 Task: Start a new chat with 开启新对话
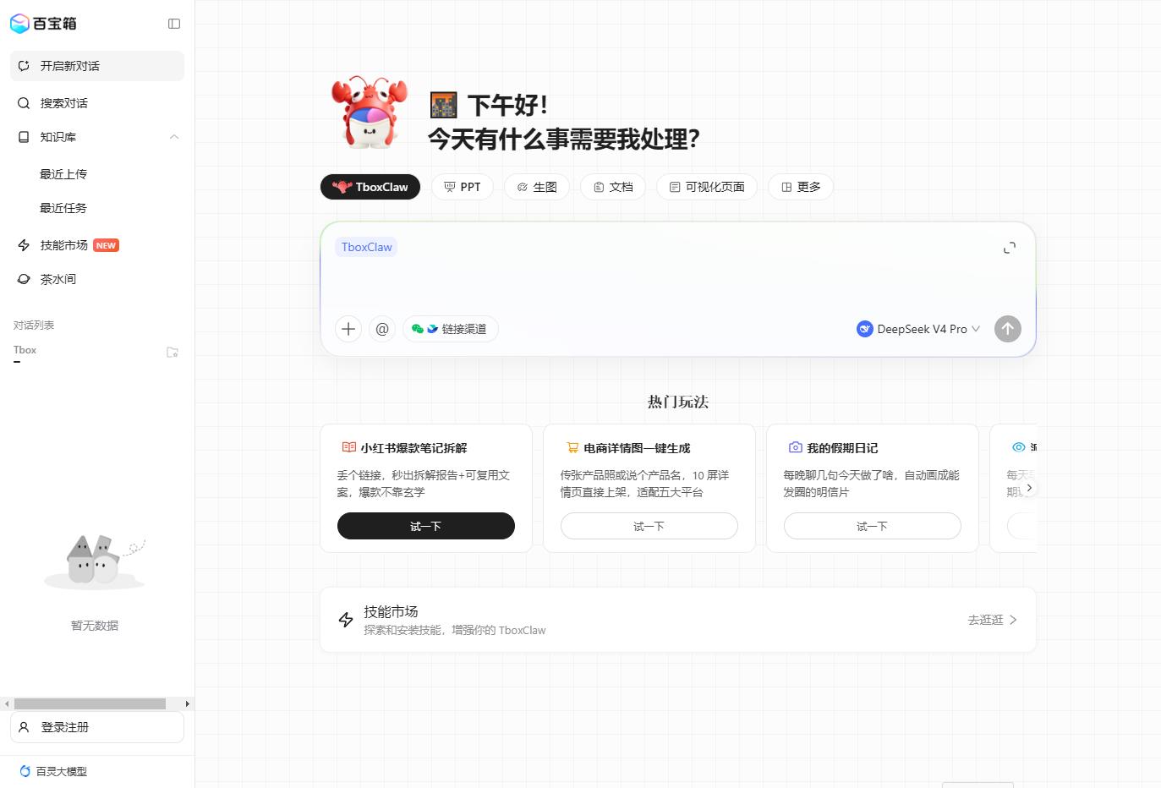pyautogui.click(x=97, y=66)
